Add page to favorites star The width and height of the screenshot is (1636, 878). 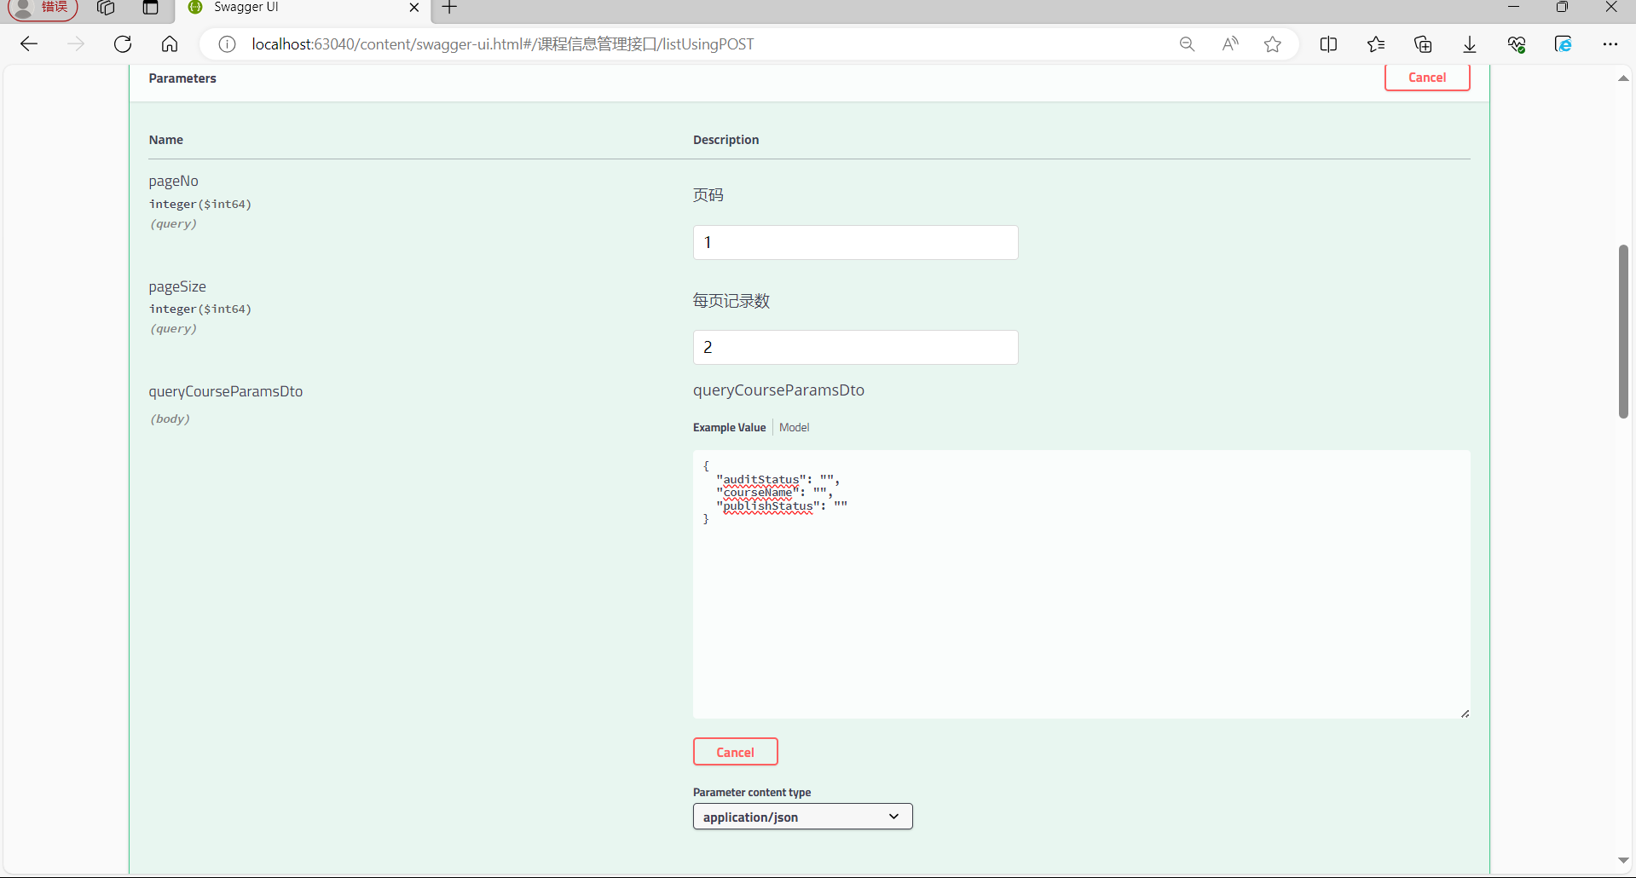(1273, 44)
